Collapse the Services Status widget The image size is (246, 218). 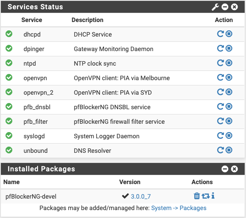pos(225,7)
